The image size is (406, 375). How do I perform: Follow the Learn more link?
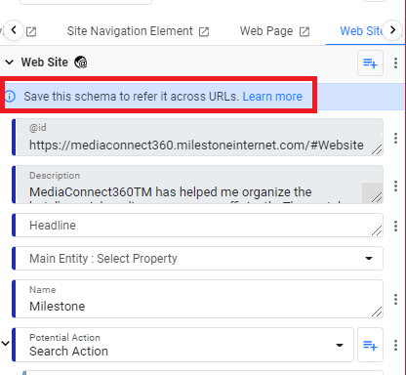272,97
